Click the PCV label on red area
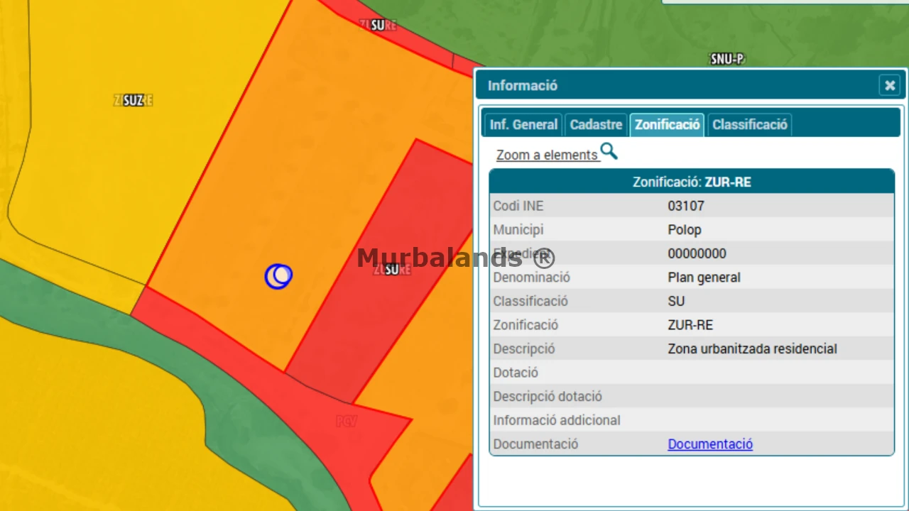Viewport: 909px width, 511px height. tap(347, 422)
